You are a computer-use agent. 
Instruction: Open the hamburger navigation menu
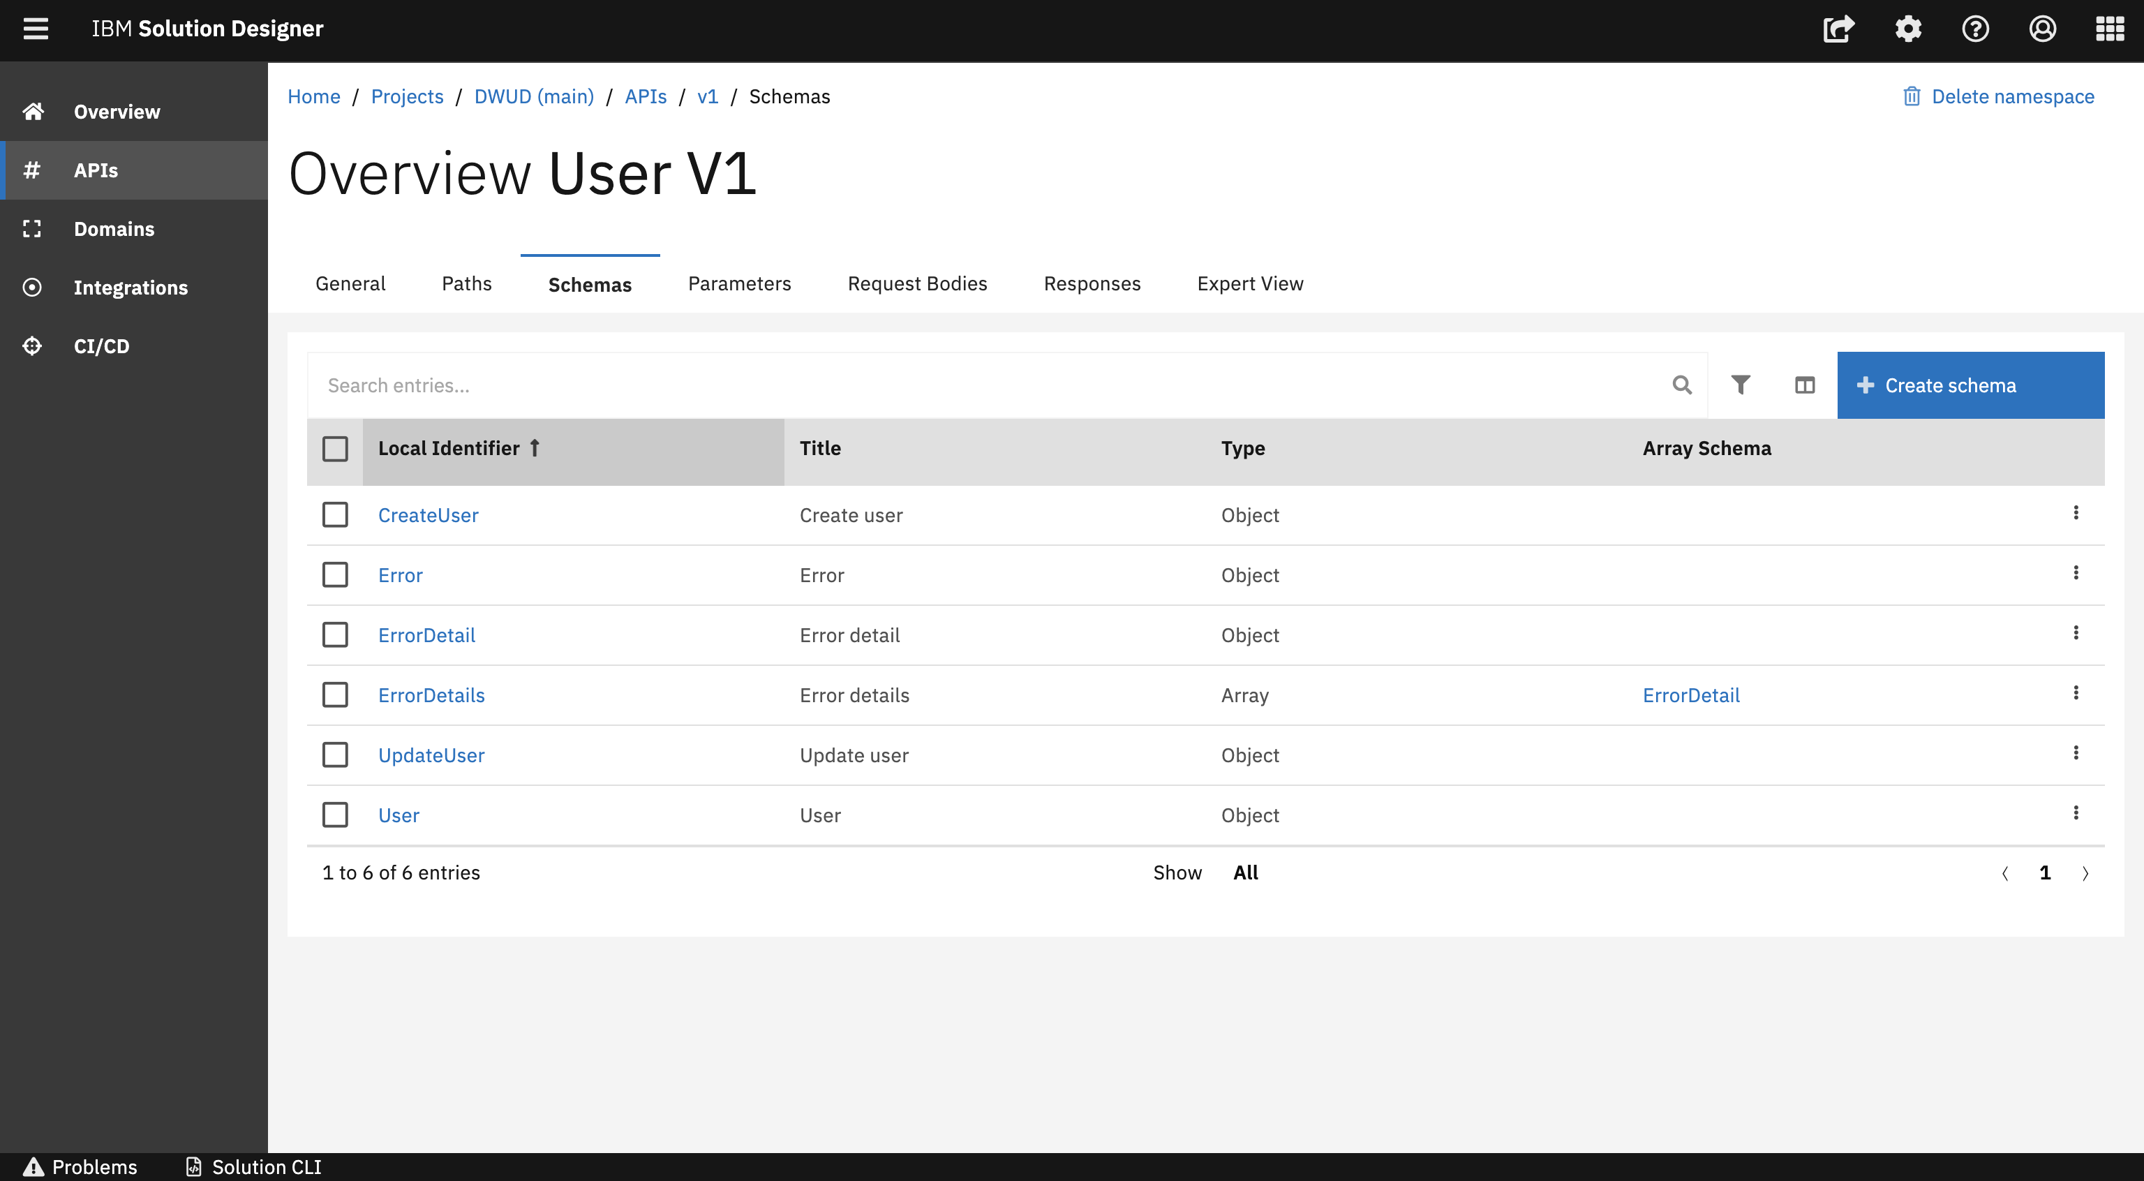35,29
